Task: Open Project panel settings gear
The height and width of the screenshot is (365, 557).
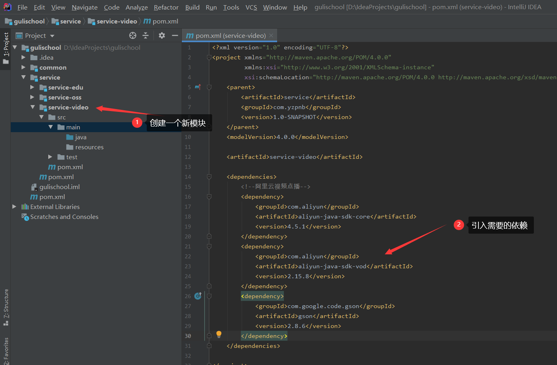Action: [161, 35]
